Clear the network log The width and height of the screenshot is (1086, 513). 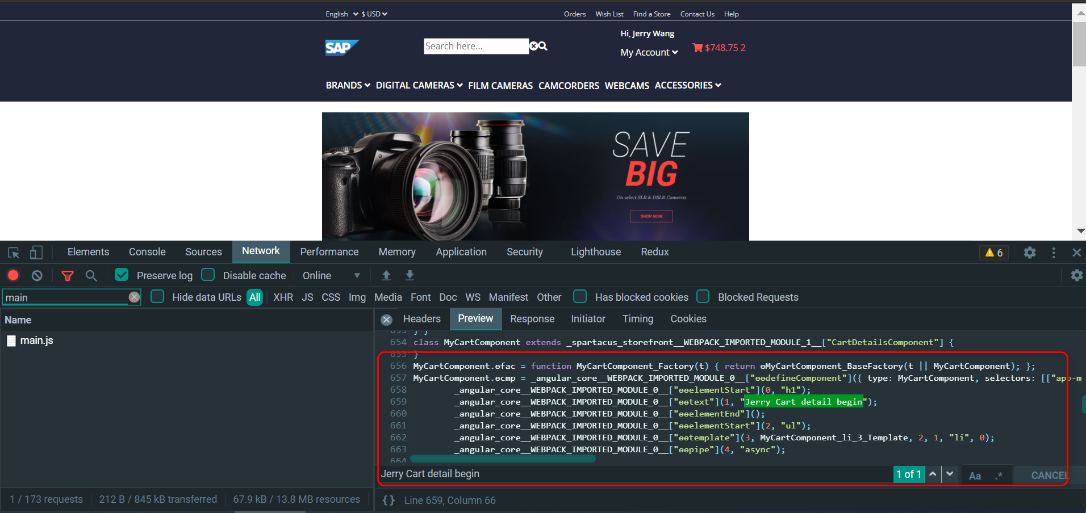click(37, 275)
